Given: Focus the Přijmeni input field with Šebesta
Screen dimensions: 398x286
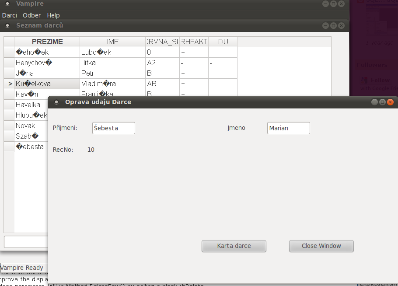Looking at the screenshot, I should (113, 128).
